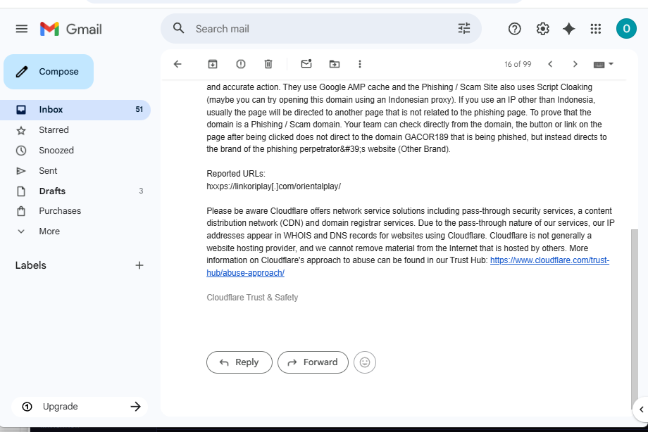Open input tools keyboard dropdown
This screenshot has height=432, width=648.
(x=604, y=65)
